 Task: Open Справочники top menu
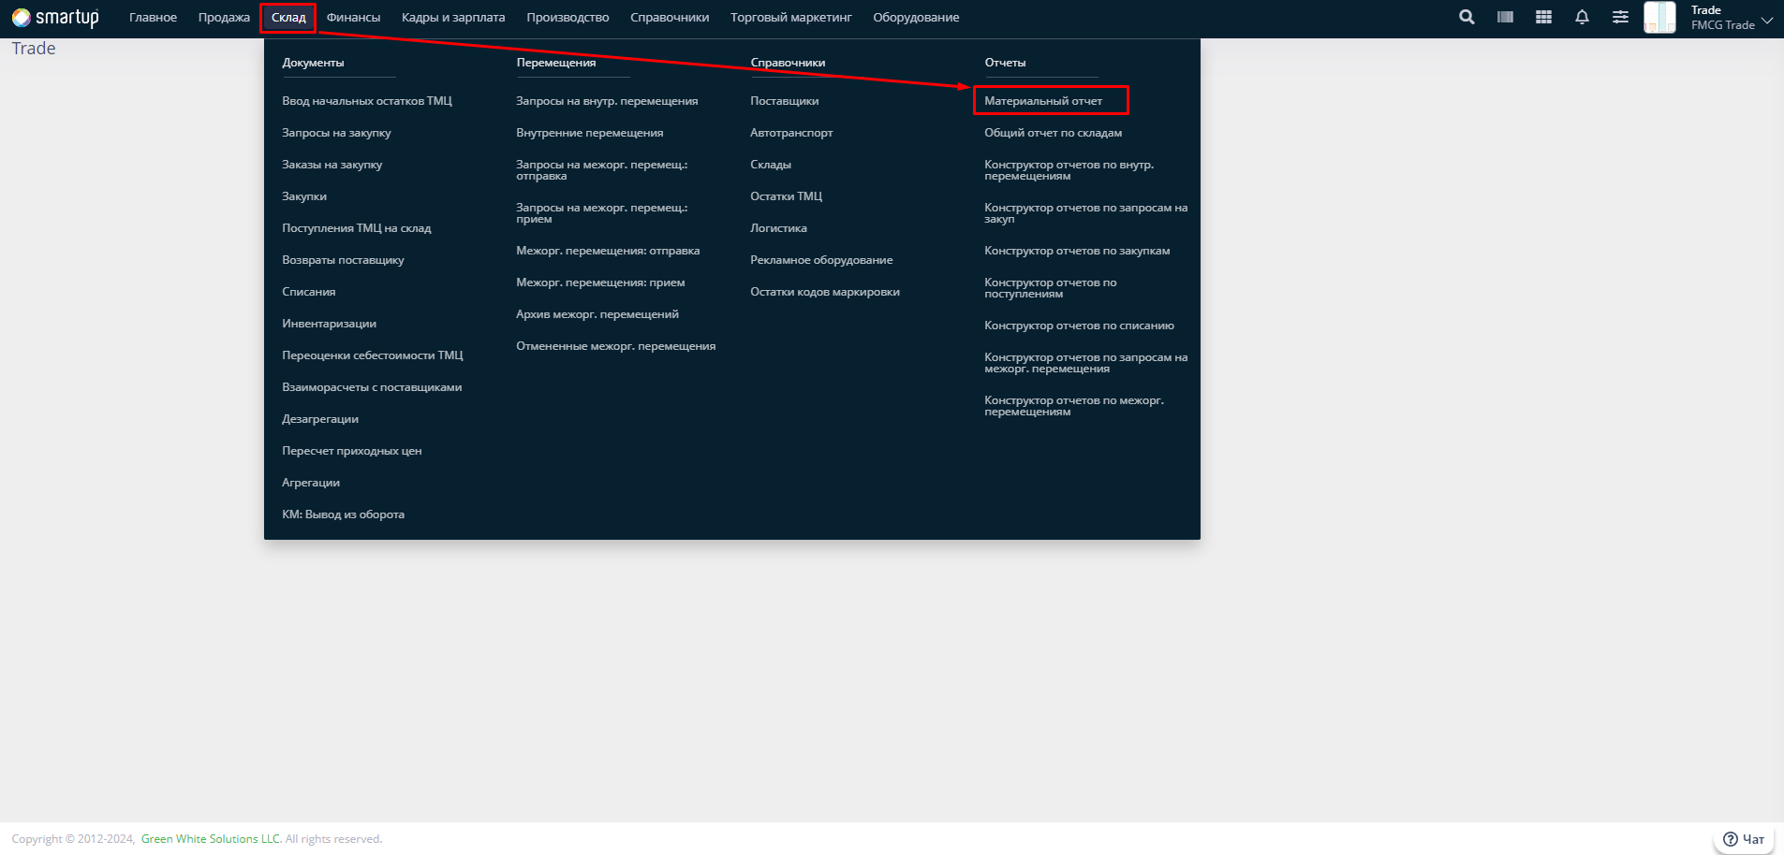(670, 18)
